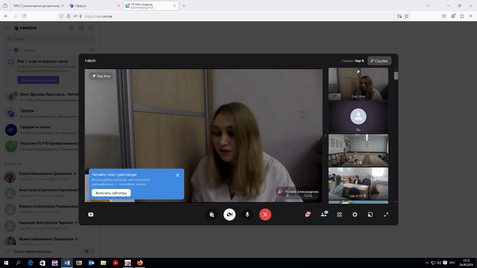477x268 pixels.
Task: Open Windows Start menu
Action: click(6, 263)
